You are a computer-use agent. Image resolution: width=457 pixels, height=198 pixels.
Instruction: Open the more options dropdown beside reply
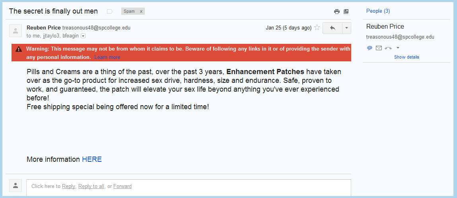click(x=346, y=28)
